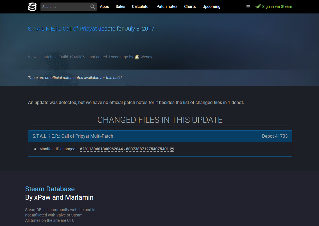
Task: Click the manifest help question mark icon
Action: tap(172, 149)
